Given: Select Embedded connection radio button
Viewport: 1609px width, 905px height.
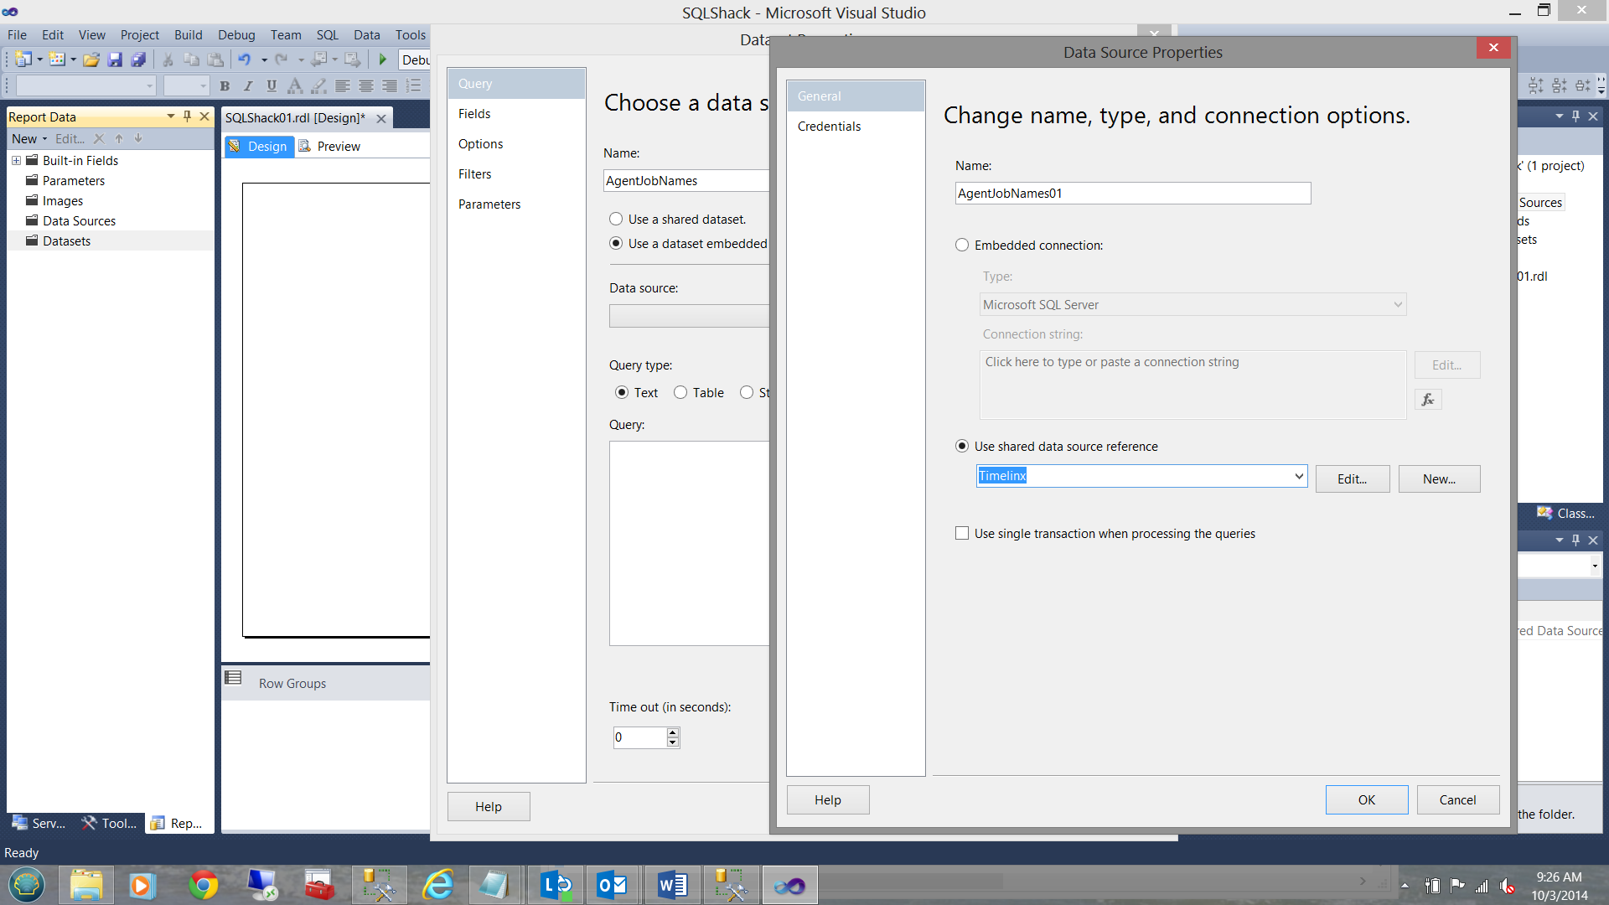Looking at the screenshot, I should click(962, 246).
